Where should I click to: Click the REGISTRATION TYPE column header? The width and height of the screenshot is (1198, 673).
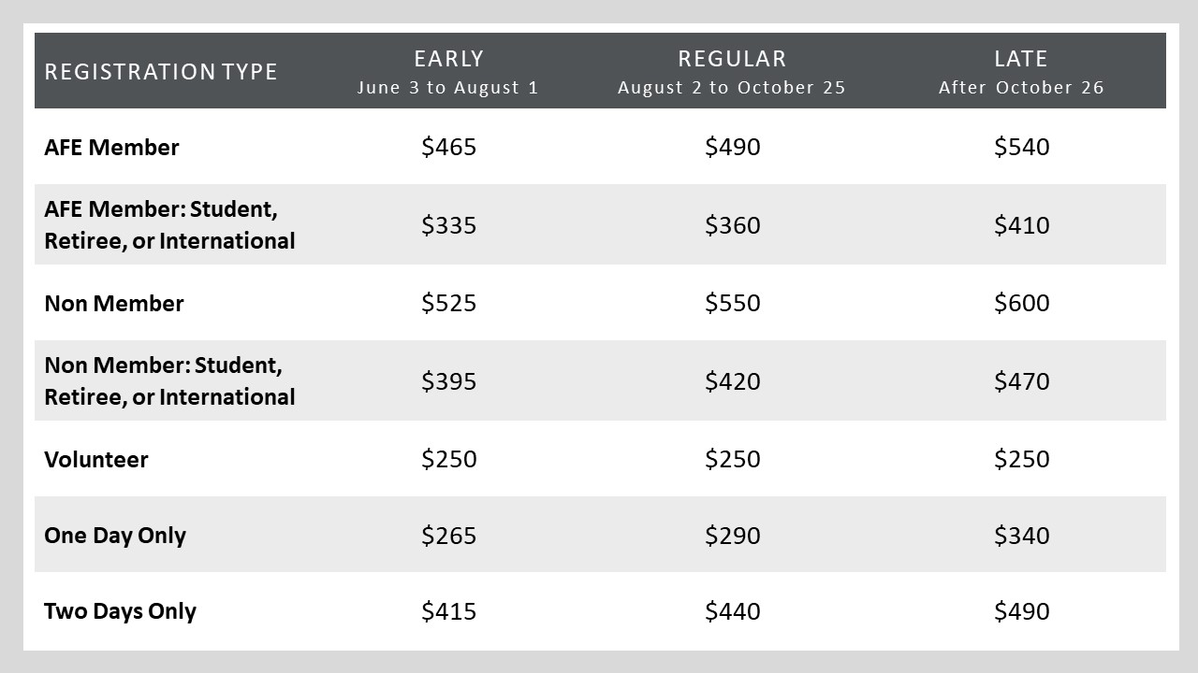[x=161, y=72]
